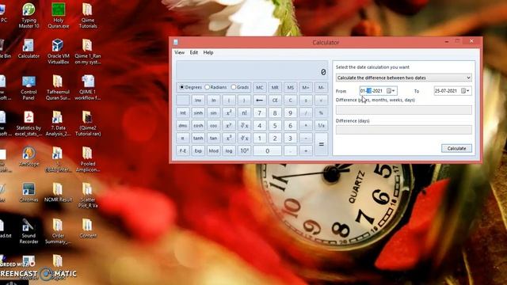
Task: Select the Statistics by excel_stats PDF icon
Action: click(29, 124)
